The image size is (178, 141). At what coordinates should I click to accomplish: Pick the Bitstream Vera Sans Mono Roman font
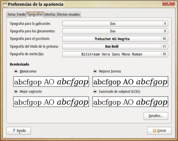[115, 54]
